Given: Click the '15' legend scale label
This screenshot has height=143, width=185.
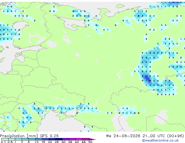Looking at the screenshot, I should pyautogui.click(x=43, y=142).
